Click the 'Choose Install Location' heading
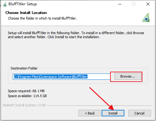Viewport: 156px width, 121px height. coord(26,13)
